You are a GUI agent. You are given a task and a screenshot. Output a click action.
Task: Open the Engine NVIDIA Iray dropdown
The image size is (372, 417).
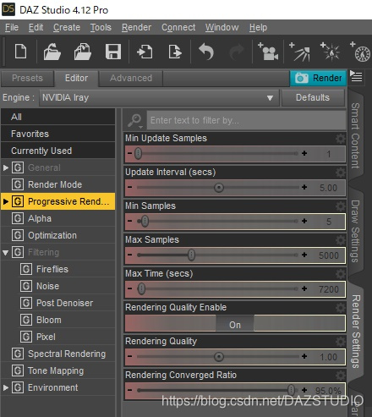(x=159, y=97)
